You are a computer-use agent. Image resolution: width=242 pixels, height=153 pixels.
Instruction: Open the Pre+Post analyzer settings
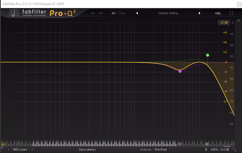pos(161,150)
